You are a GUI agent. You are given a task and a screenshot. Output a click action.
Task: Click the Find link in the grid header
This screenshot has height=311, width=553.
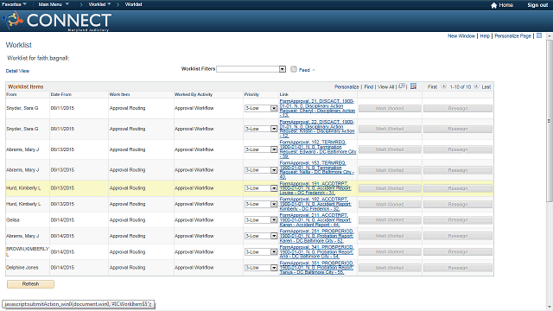pyautogui.click(x=369, y=86)
